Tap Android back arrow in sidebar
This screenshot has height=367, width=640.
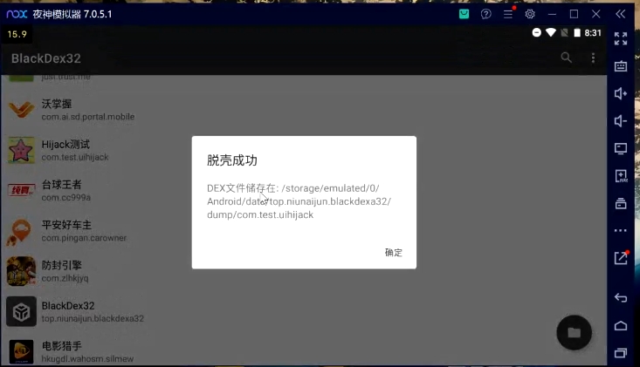[621, 298]
